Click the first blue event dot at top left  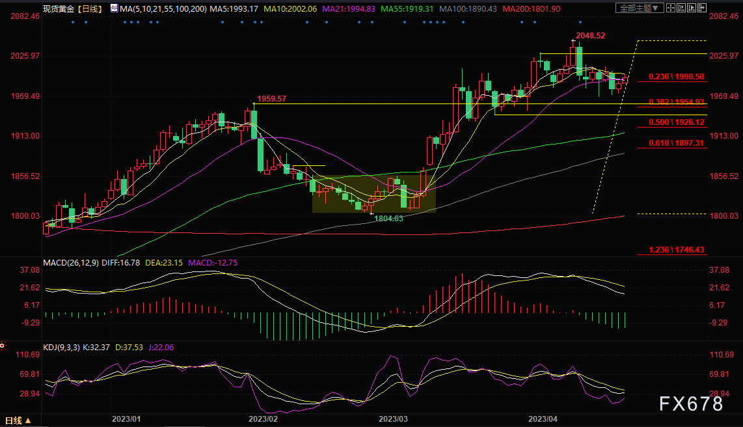tap(72, 22)
